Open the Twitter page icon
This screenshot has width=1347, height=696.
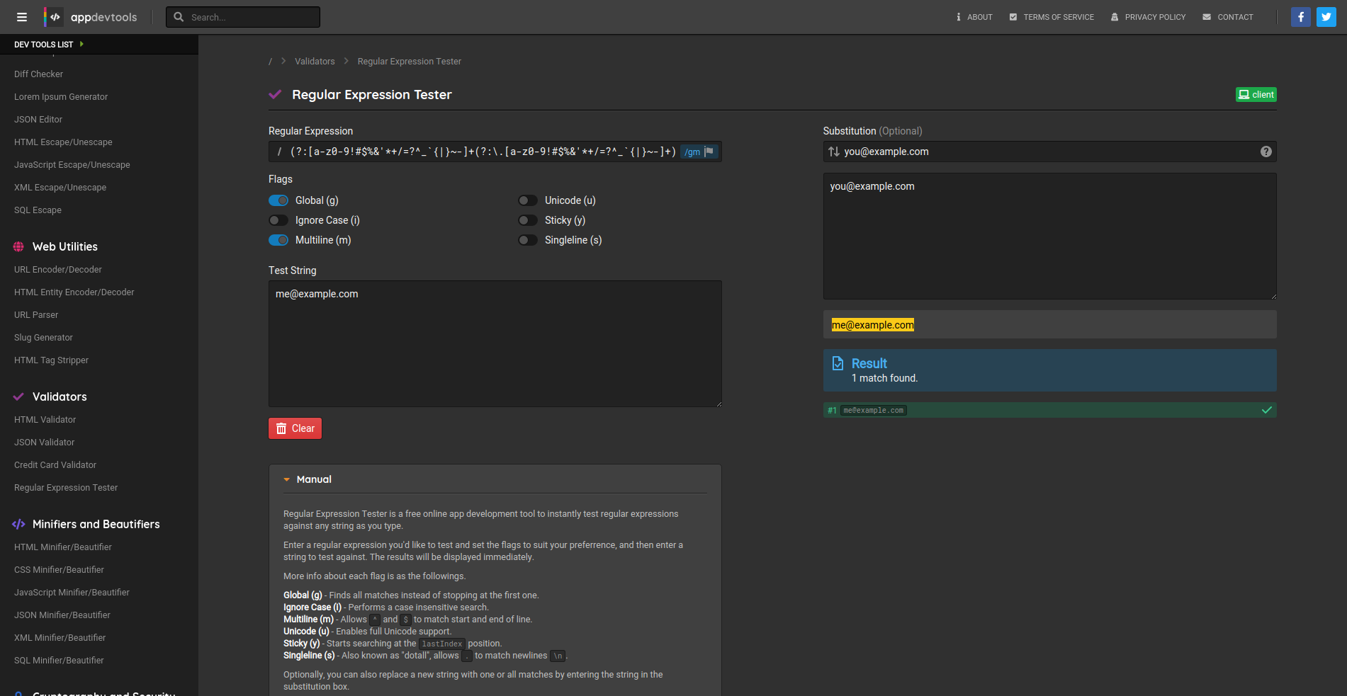1326,17
